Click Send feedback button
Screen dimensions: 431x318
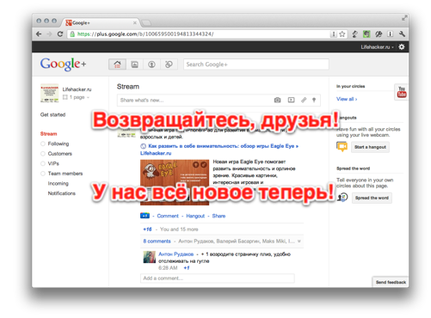[391, 282]
